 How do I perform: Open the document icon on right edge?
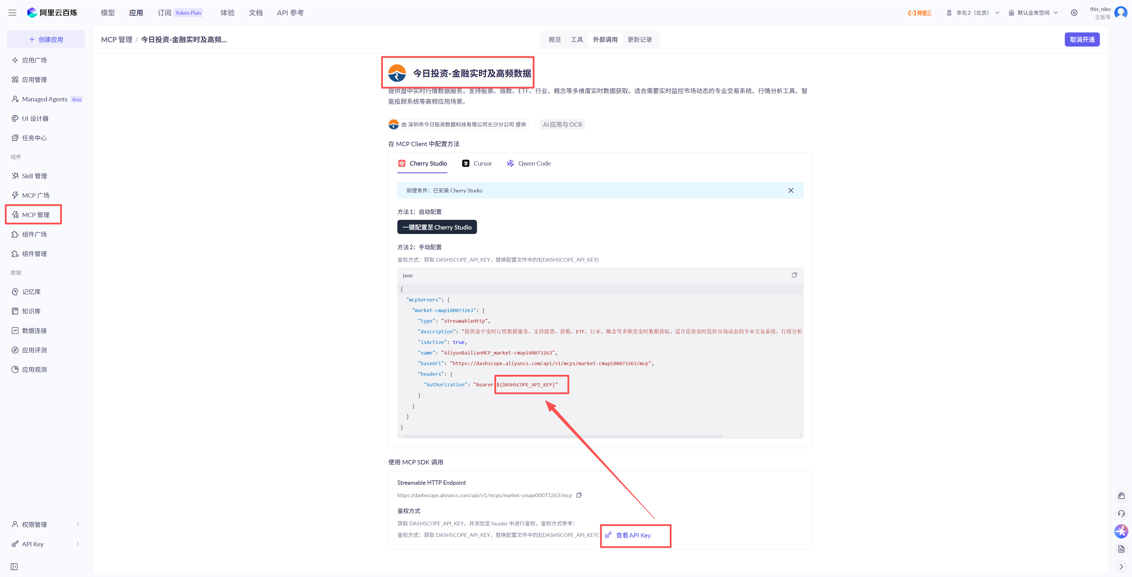(x=1121, y=549)
